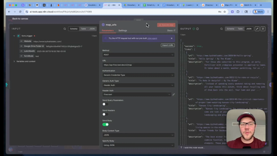Click the formMode field in input
The height and width of the screenshot is (156, 277).
29,56
